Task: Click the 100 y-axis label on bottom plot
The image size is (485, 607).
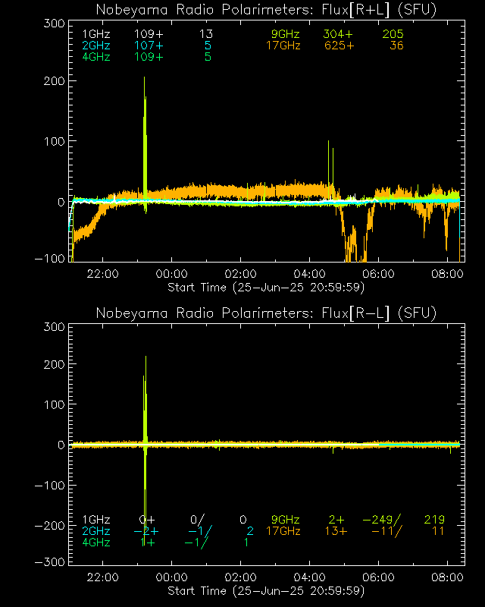Action: (54, 404)
